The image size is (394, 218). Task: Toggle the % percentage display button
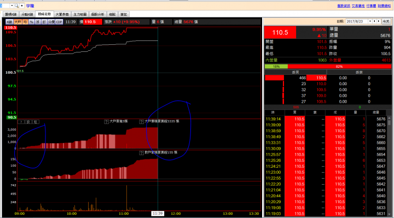pyautogui.click(x=31, y=22)
